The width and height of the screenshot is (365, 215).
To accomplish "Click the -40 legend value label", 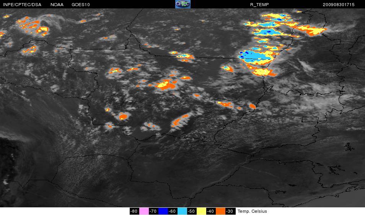I will point(210,211).
